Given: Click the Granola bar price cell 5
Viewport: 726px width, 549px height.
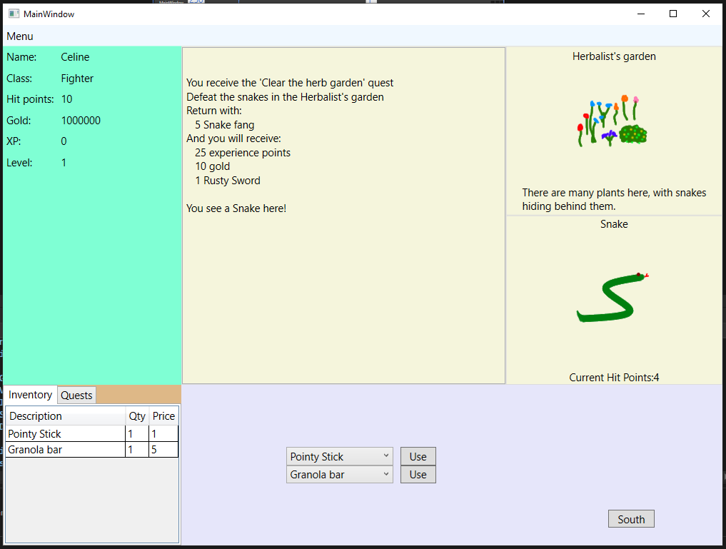Looking at the screenshot, I should [163, 450].
